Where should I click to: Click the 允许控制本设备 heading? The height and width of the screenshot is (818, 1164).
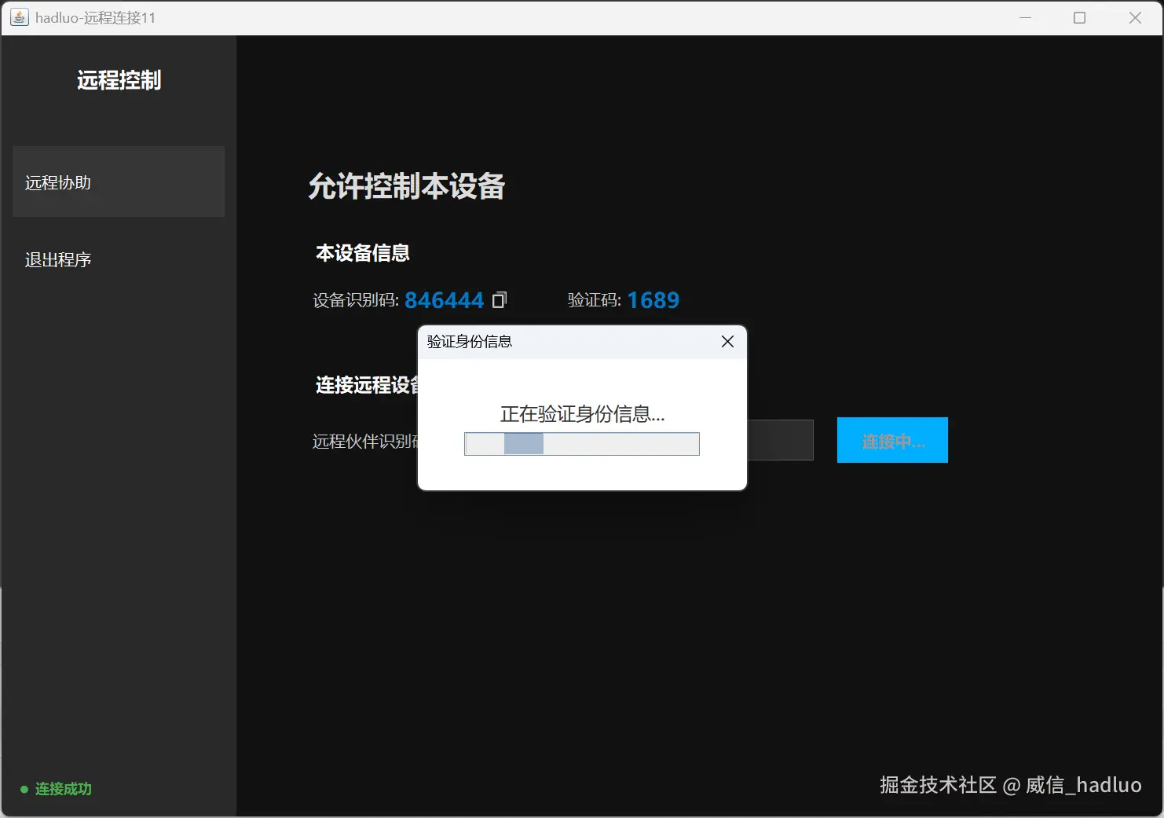tap(406, 186)
